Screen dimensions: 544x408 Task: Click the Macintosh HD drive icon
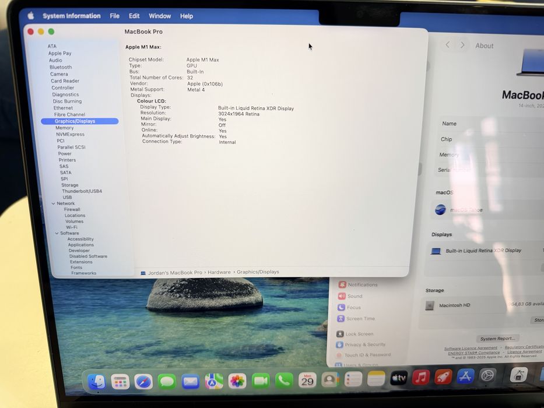(430, 305)
